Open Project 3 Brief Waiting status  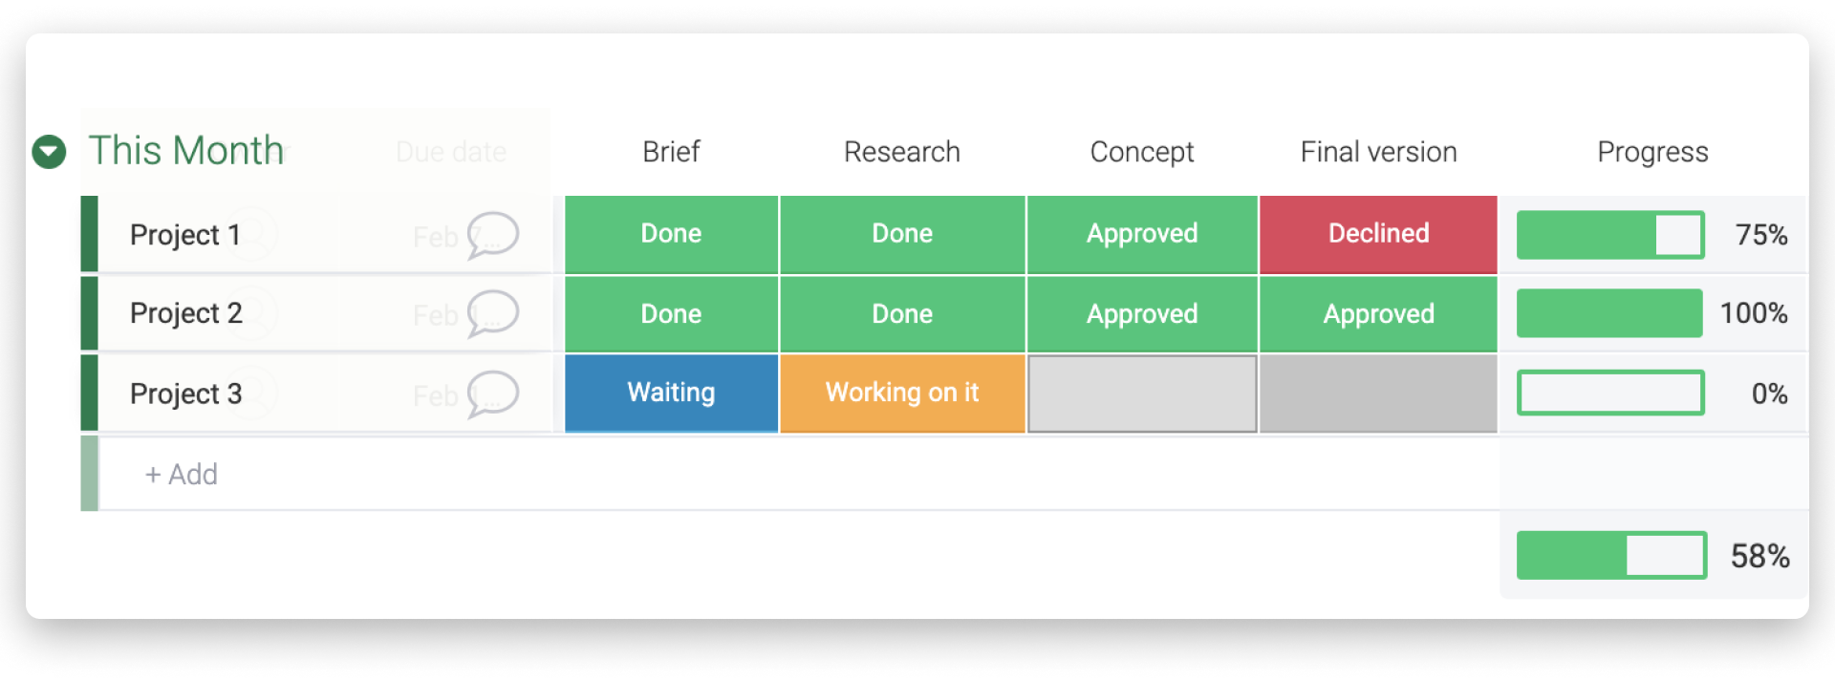point(671,393)
